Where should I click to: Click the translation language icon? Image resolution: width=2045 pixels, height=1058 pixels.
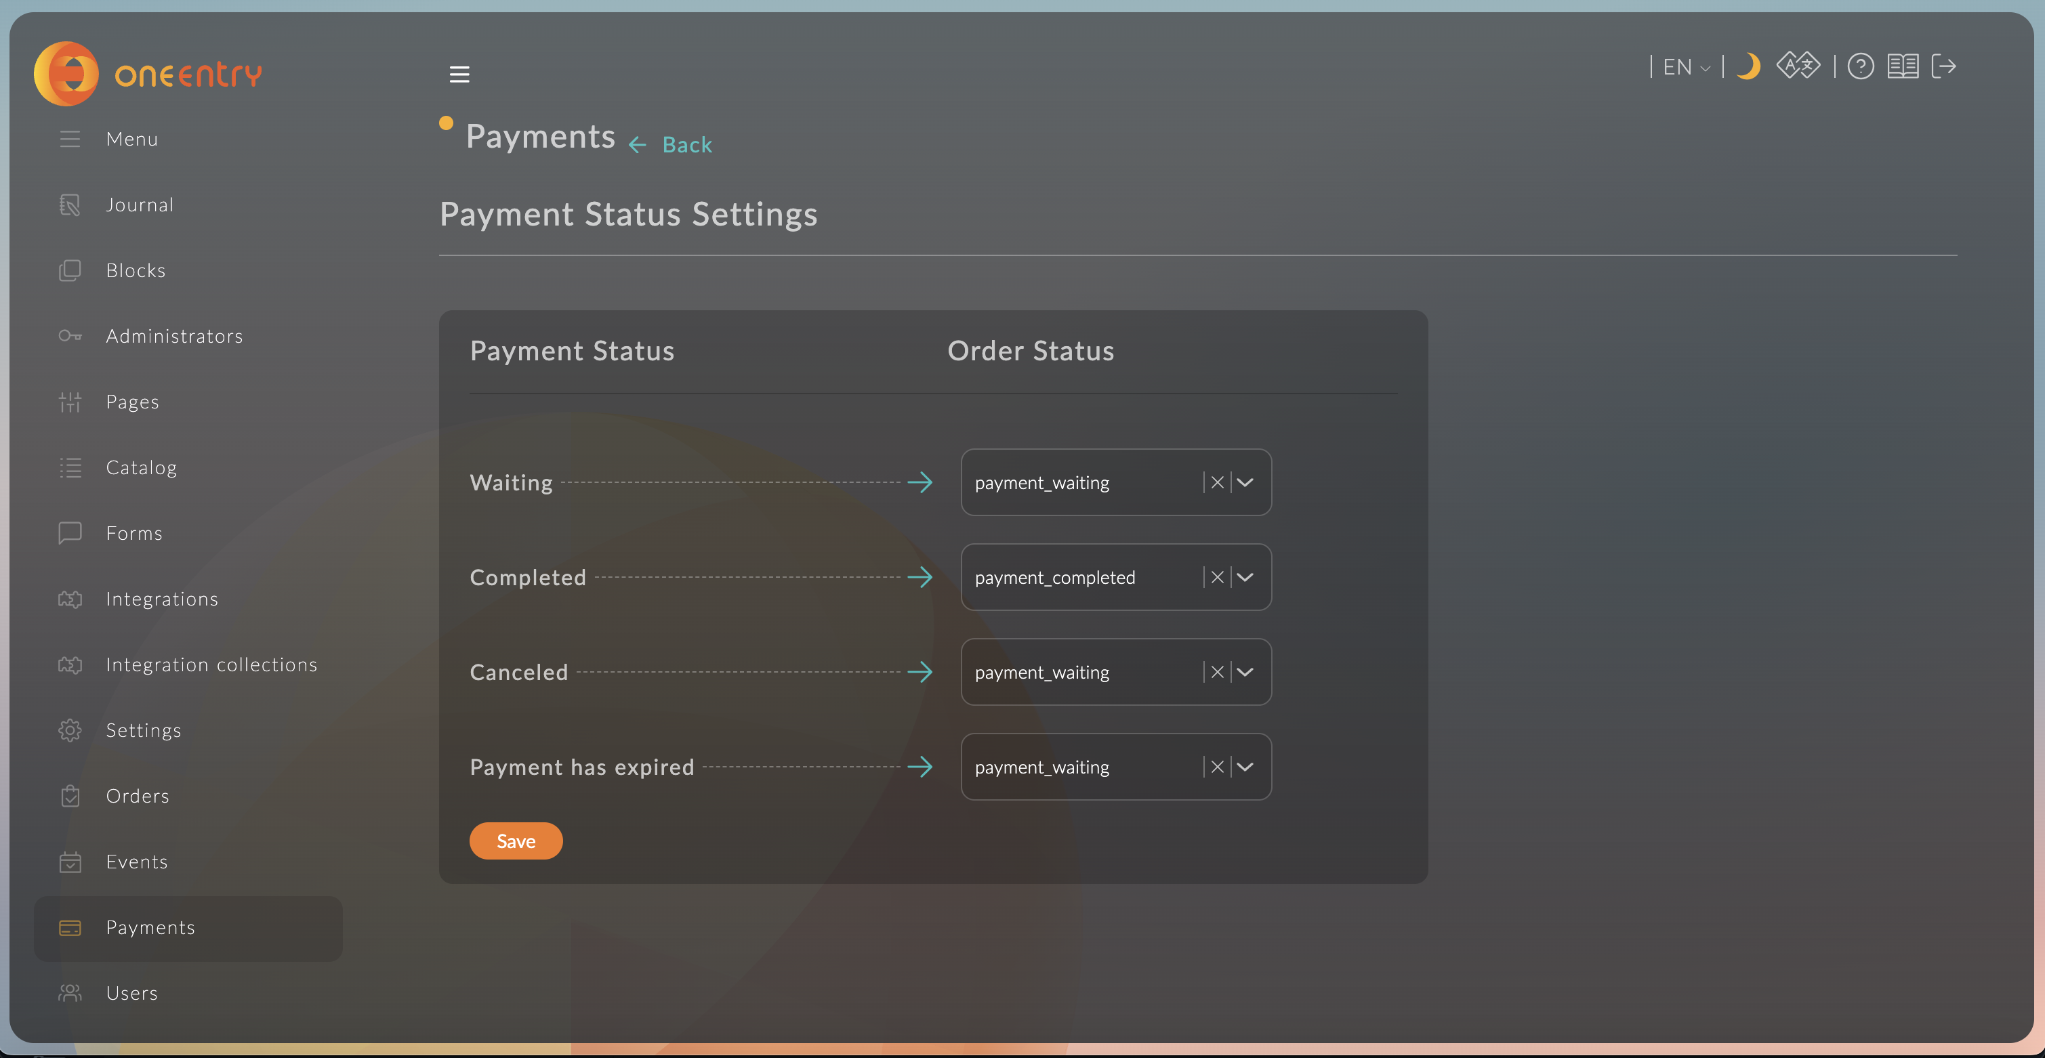coord(1797,66)
